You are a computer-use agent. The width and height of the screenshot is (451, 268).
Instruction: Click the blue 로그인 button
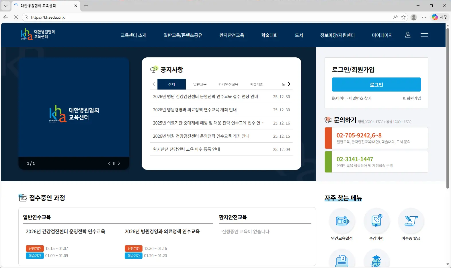[376, 84]
